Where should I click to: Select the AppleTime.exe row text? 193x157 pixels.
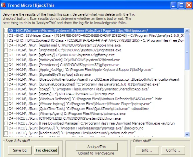click(x=64, y=45)
